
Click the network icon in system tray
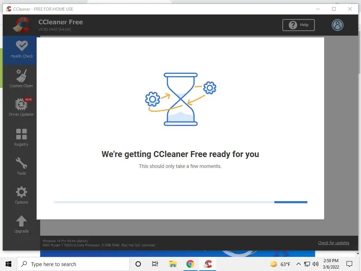tap(307, 264)
